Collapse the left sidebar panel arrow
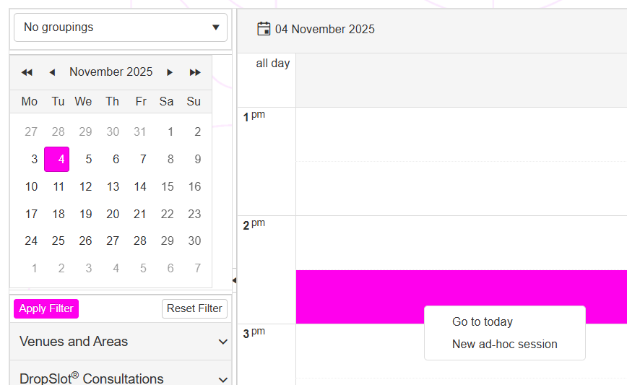Viewport: 627px width, 385px height. pos(234,280)
